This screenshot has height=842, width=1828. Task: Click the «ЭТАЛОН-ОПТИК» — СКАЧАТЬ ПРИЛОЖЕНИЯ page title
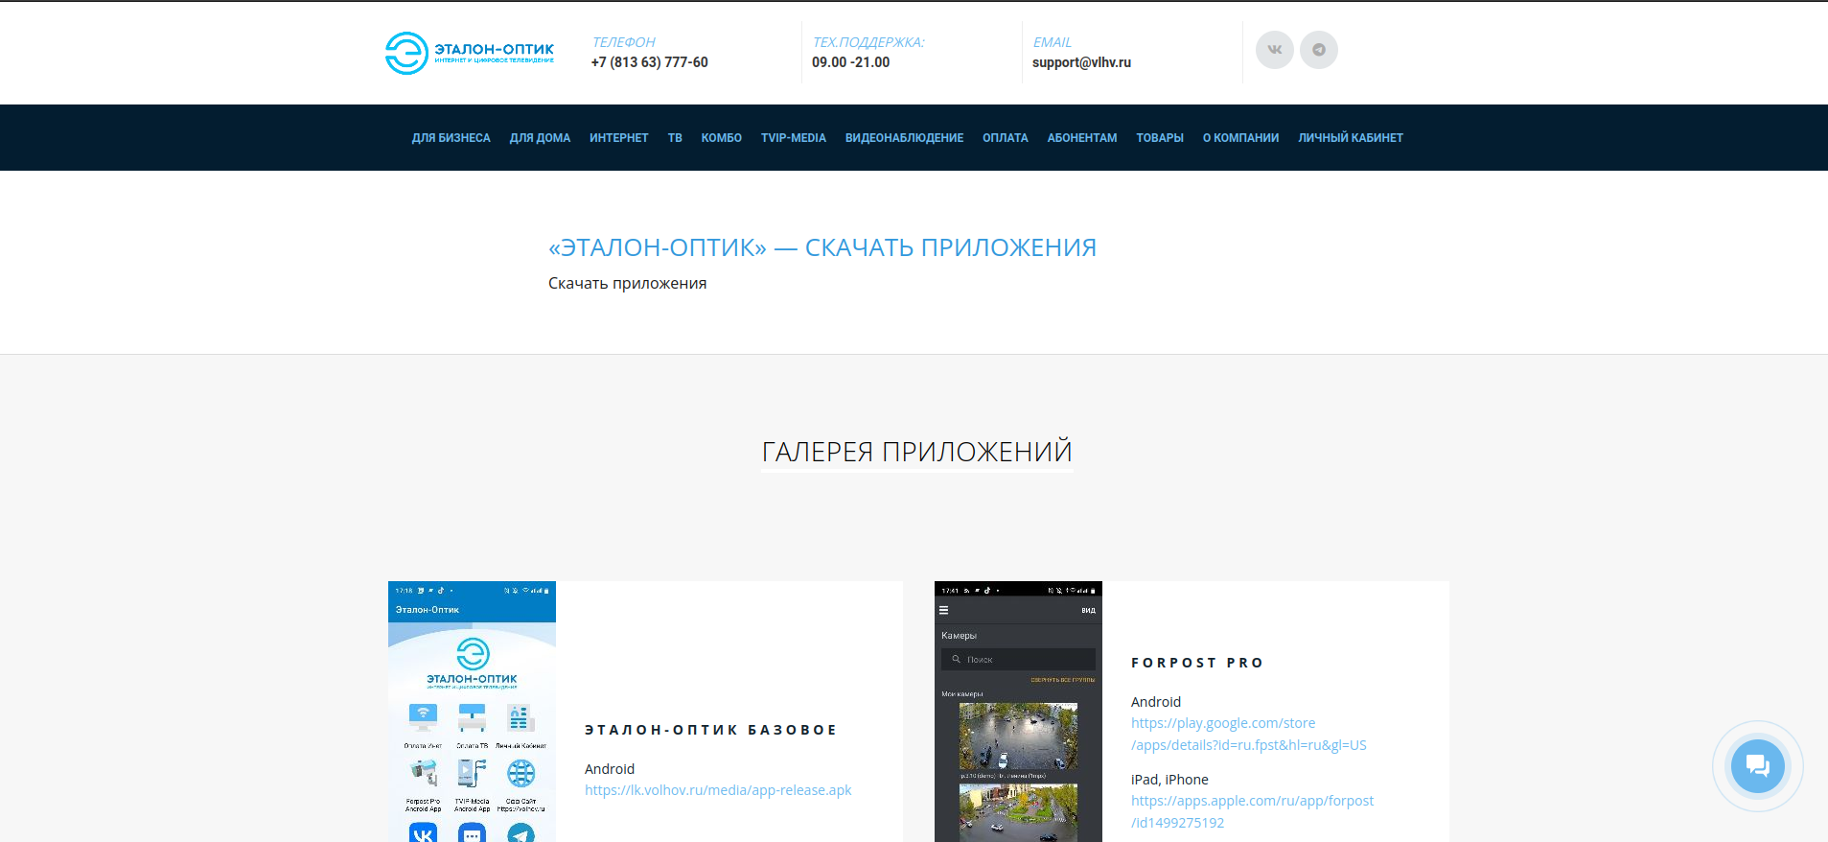coord(822,247)
